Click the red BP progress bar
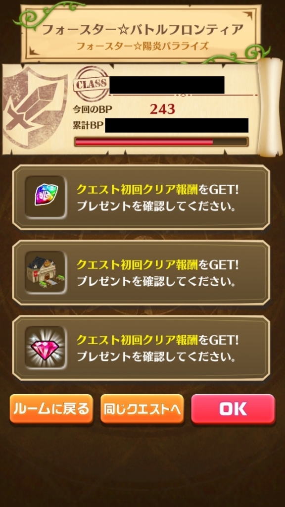Viewport: 285px width, 507px height. click(161, 142)
